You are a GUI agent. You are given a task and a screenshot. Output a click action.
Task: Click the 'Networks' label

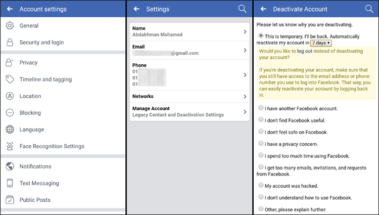point(143,96)
